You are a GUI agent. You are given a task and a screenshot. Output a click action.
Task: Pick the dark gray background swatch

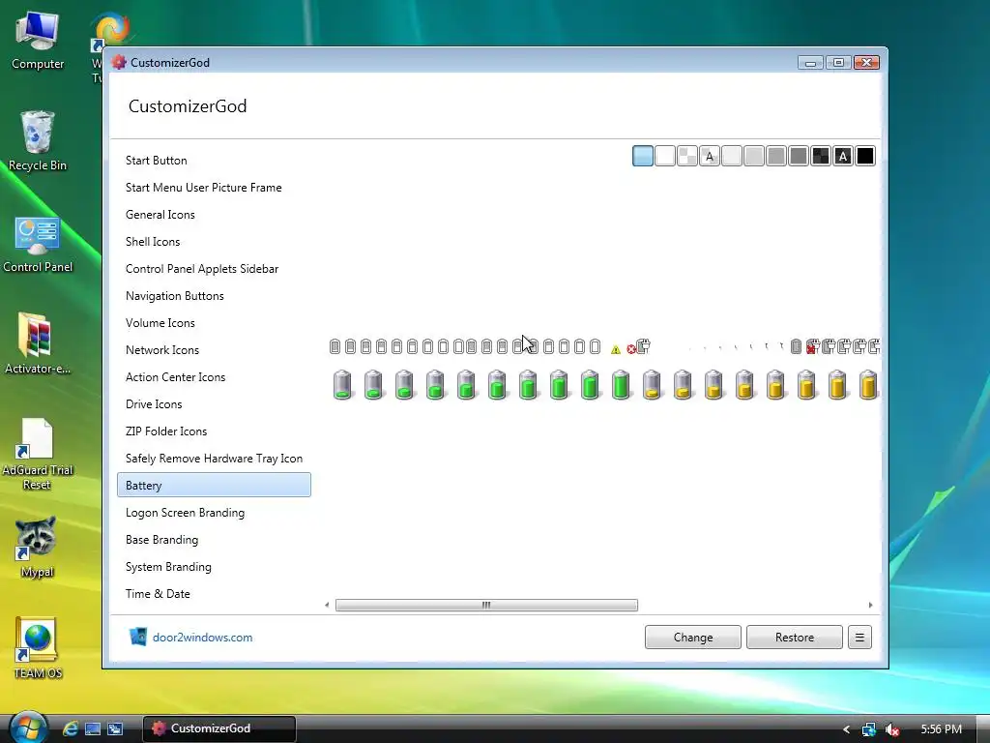[x=798, y=156]
